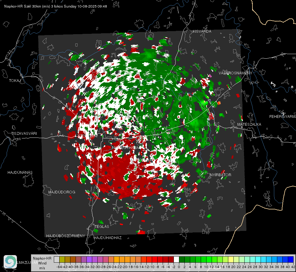
Task: Select the VÁSÁROSNAMÉNY city label
Action: coord(236,73)
